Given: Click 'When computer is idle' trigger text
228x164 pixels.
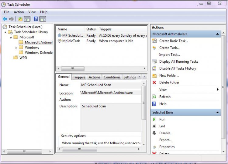Looking at the screenshot, I should pyautogui.click(x=116, y=41).
